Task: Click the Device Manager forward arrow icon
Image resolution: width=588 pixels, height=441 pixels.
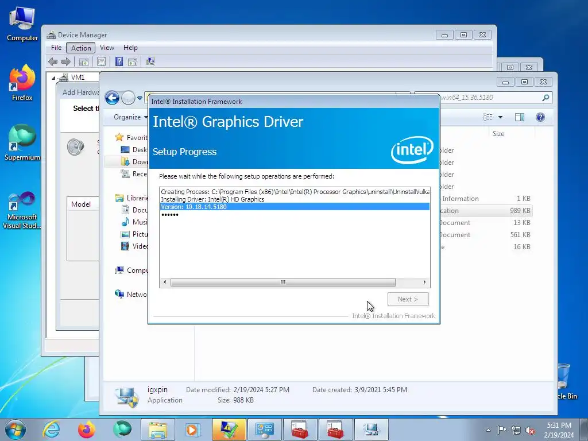Action: pyautogui.click(x=65, y=61)
